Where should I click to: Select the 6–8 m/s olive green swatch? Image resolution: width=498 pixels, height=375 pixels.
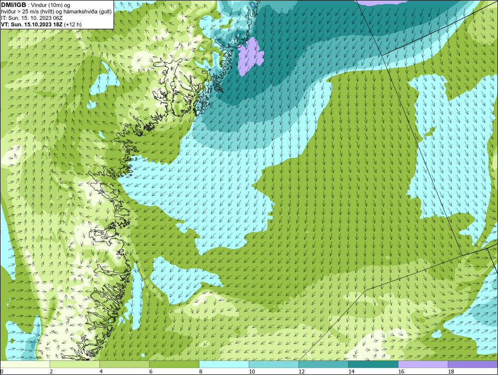point(174,364)
